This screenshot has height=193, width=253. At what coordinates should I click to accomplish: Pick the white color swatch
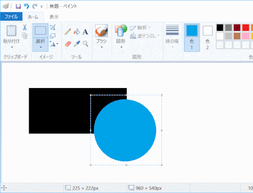point(220,36)
